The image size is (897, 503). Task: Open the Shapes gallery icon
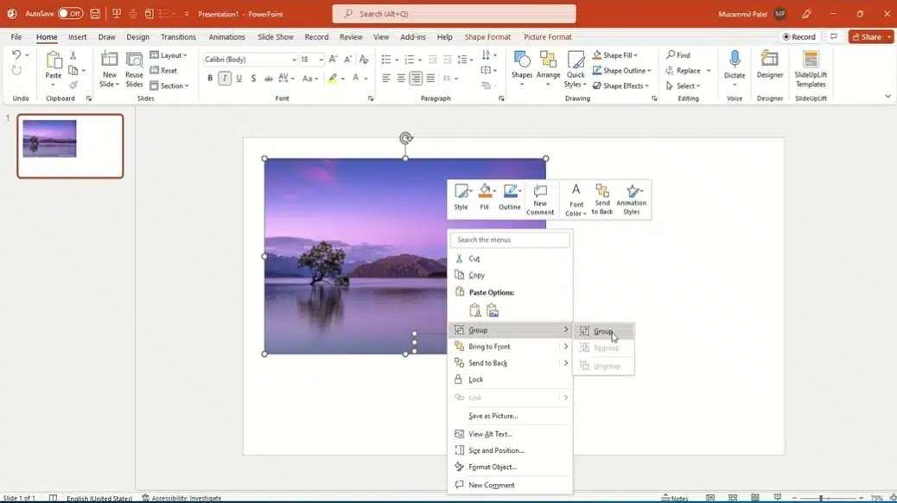click(x=522, y=61)
